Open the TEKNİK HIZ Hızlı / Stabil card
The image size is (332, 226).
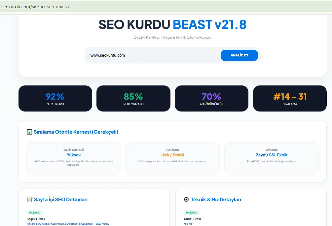[x=172, y=158]
